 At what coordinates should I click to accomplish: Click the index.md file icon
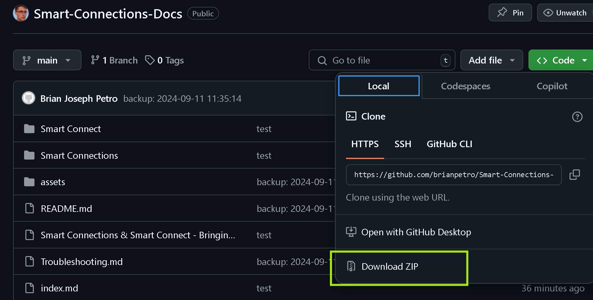tap(29, 288)
